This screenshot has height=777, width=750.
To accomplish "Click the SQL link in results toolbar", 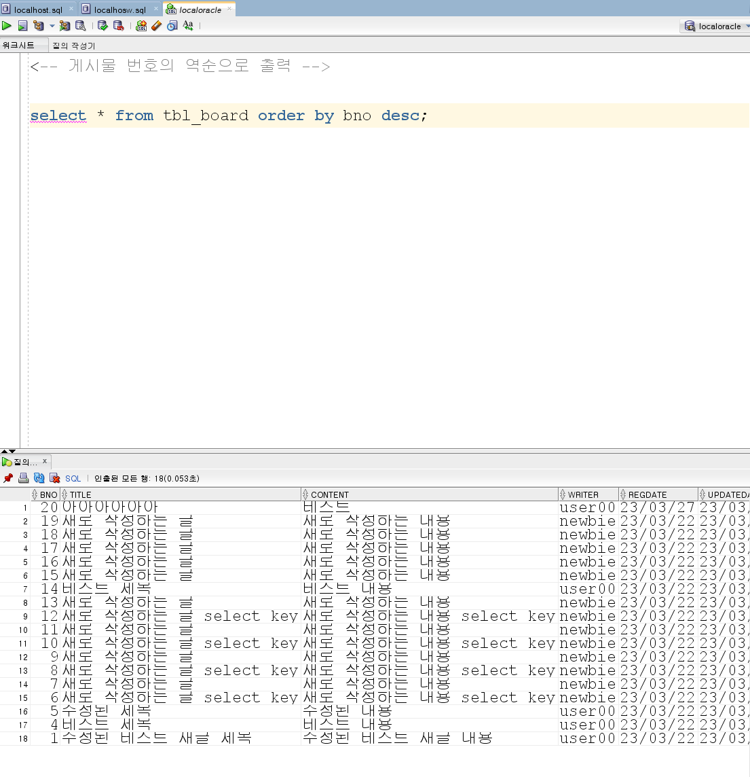I will (73, 479).
